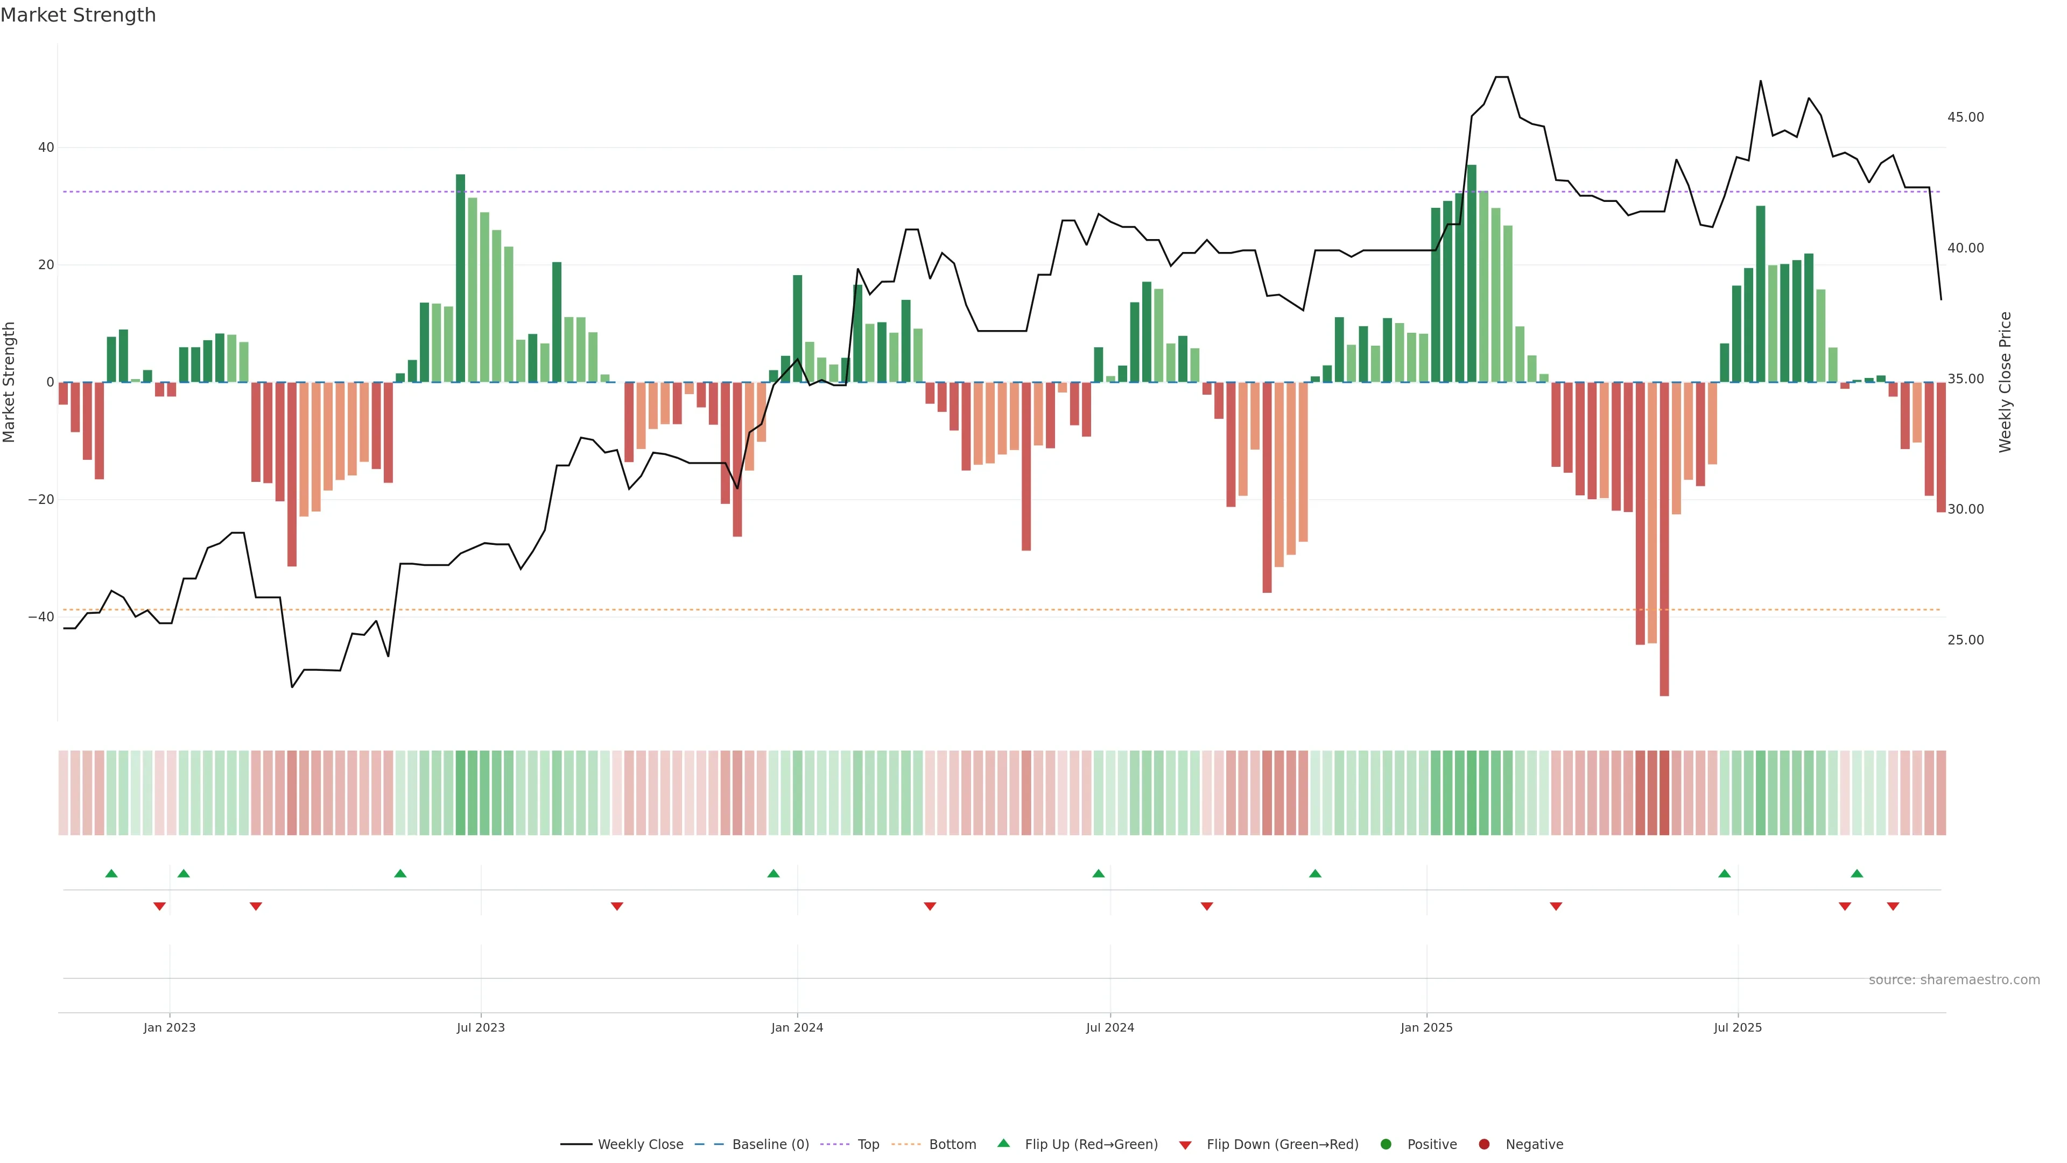Click the Positive green circle legend icon
Image resolution: width=2067 pixels, height=1163 pixels.
tap(1386, 1145)
